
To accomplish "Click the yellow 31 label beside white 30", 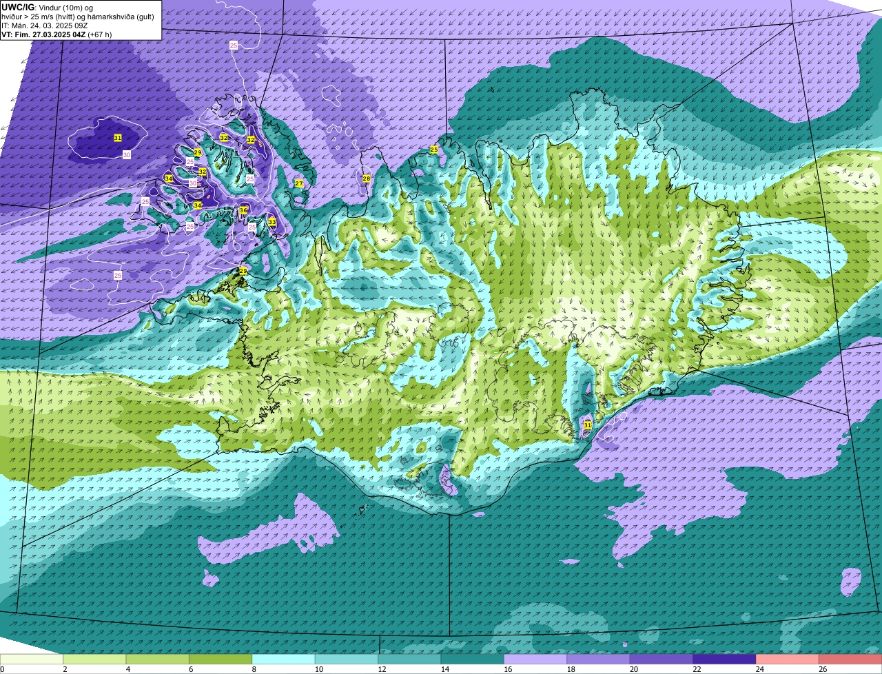I will [x=118, y=139].
